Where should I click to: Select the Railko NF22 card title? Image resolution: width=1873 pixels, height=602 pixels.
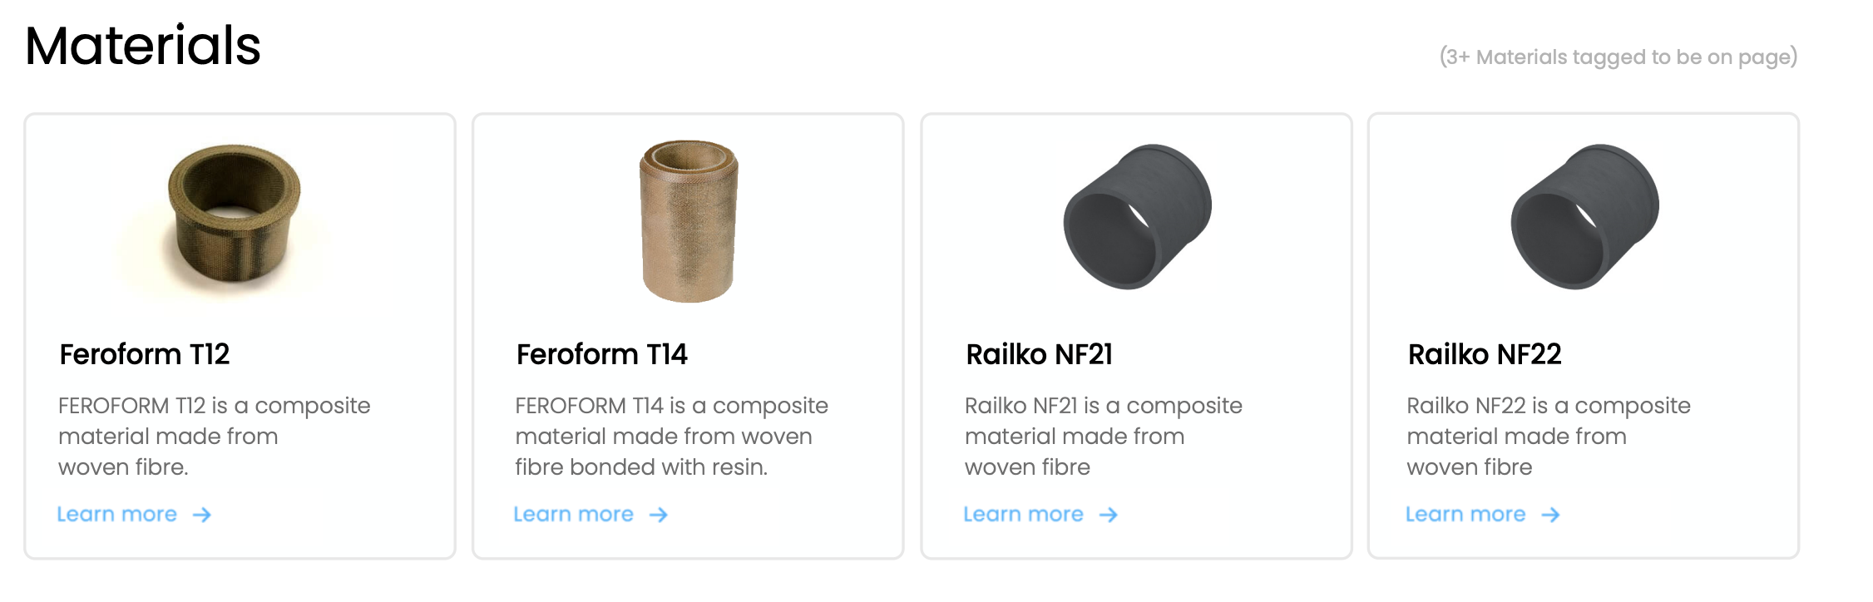(x=1485, y=354)
